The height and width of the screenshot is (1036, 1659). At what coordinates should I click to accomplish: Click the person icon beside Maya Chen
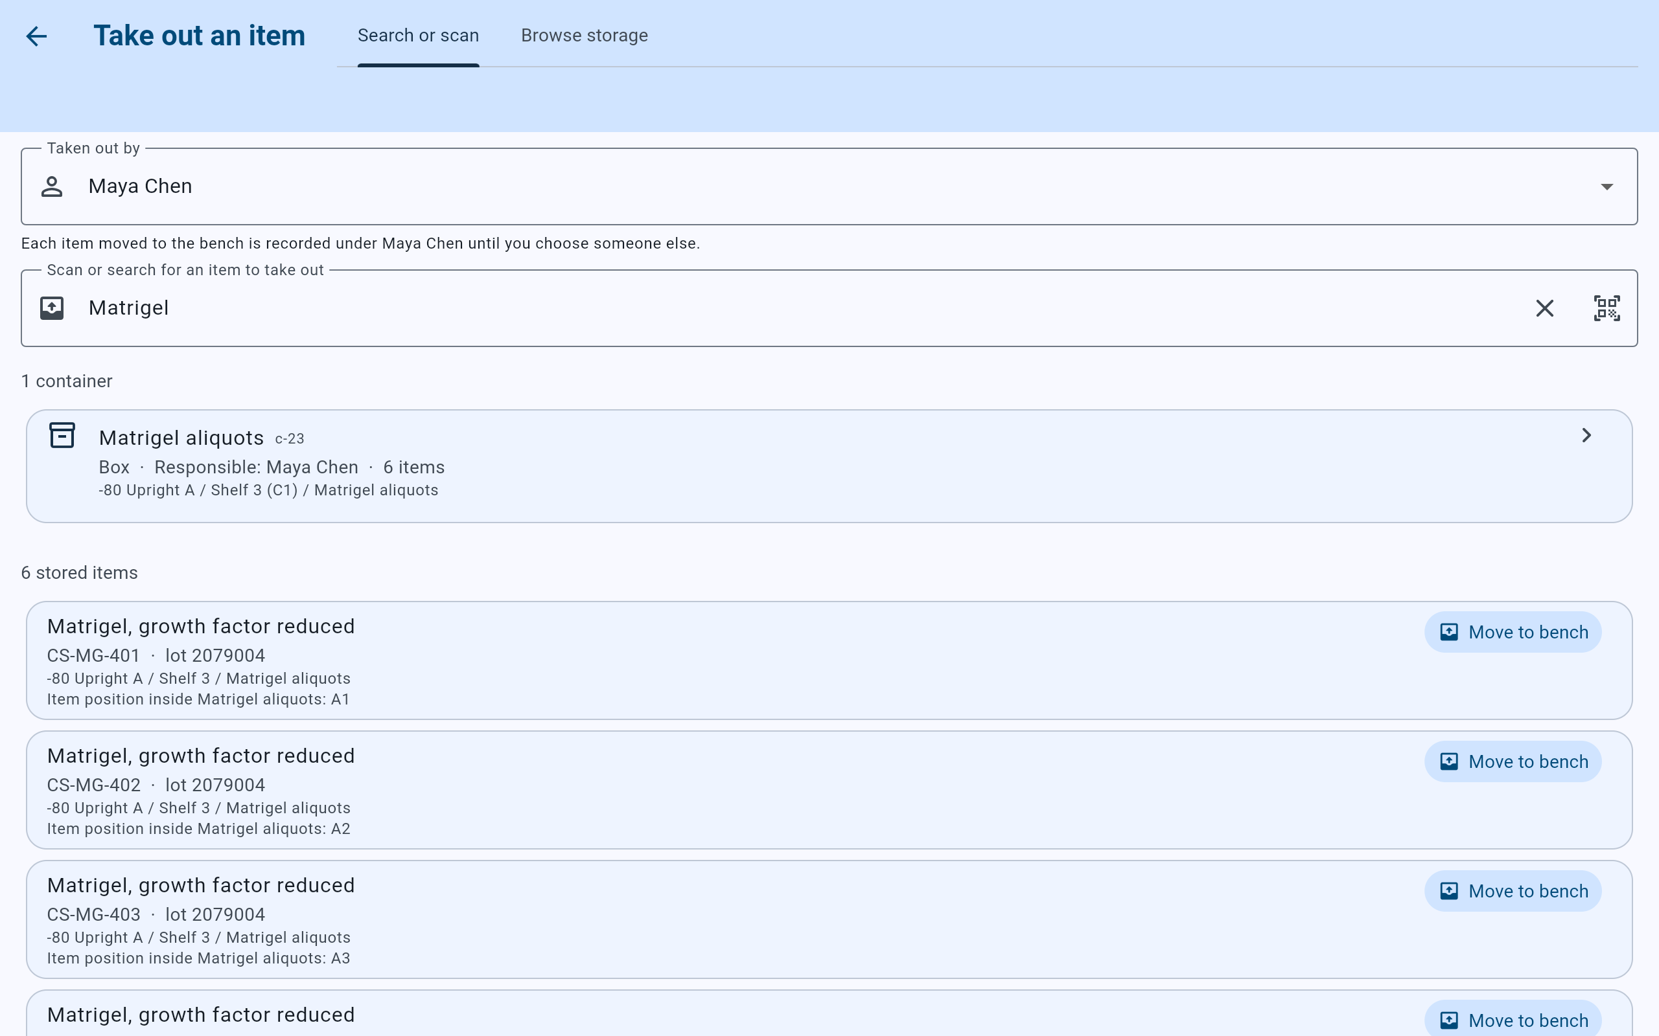coord(52,186)
